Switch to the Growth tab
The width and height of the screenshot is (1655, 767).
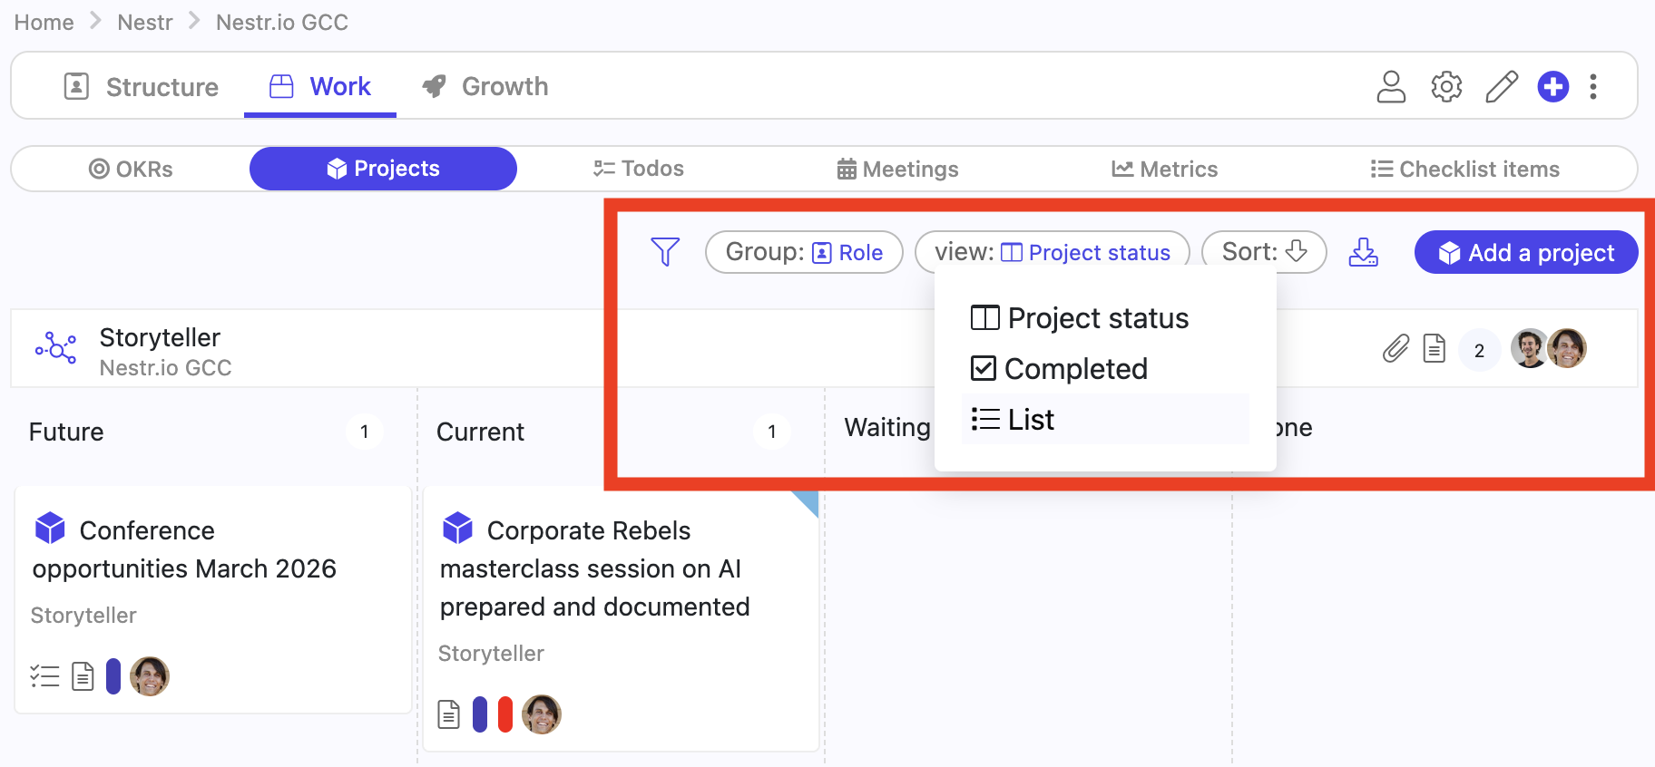485,87
